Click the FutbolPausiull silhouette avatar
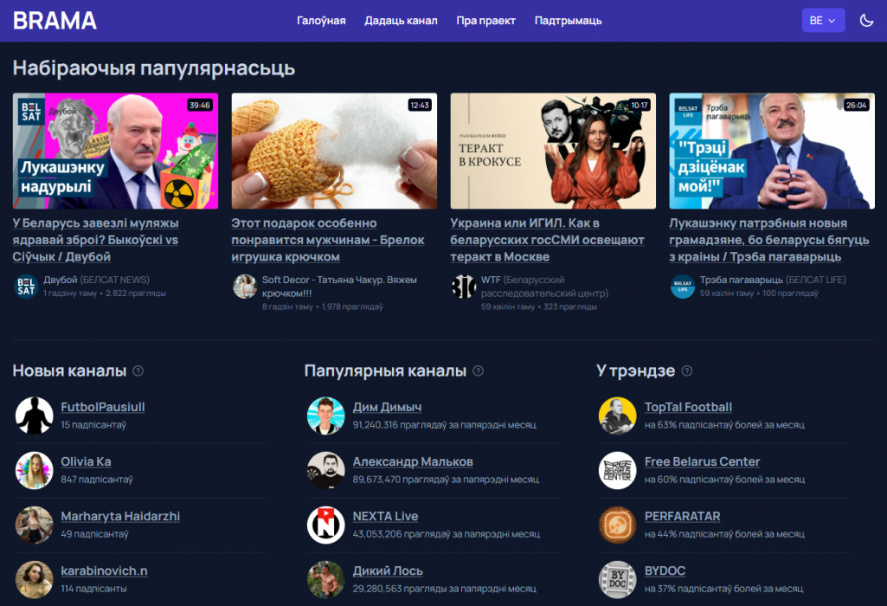887x606 pixels. tap(34, 416)
